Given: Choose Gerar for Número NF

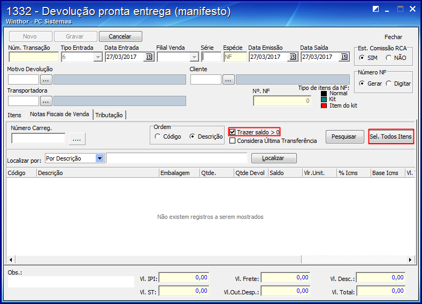Looking at the screenshot, I should pyautogui.click(x=362, y=83).
